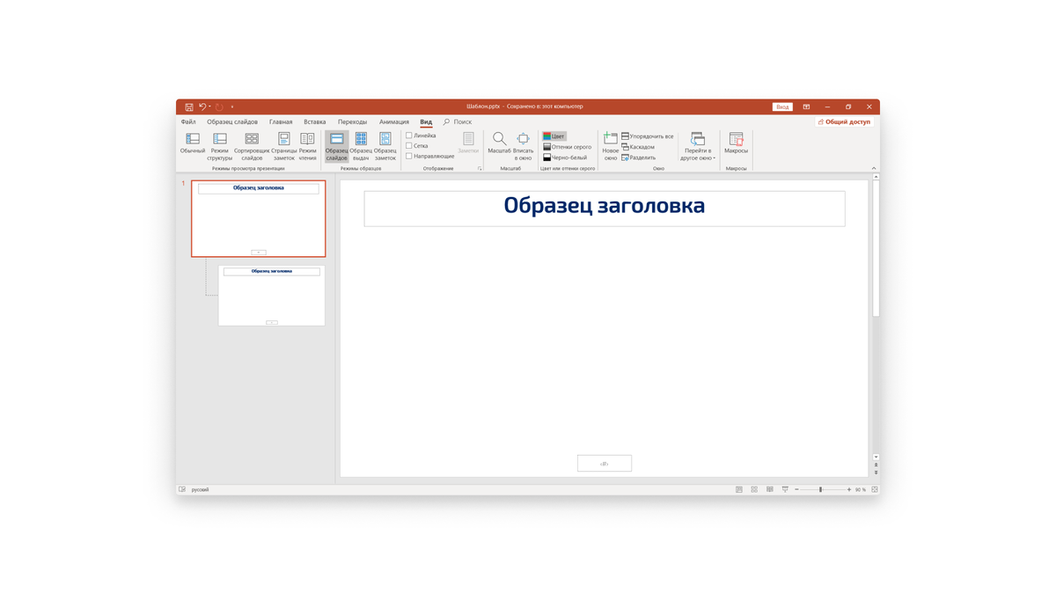Open the Образец слайдов ribbon tab
This screenshot has height=594, width=1056.
point(232,122)
